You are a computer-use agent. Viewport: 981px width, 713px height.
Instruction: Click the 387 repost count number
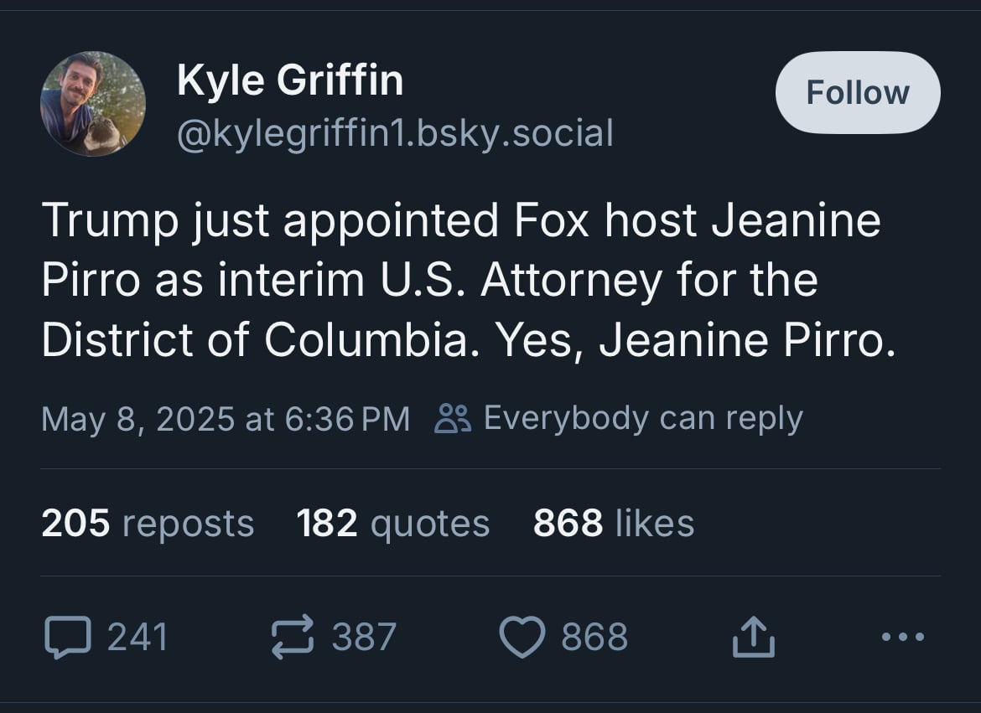[364, 637]
